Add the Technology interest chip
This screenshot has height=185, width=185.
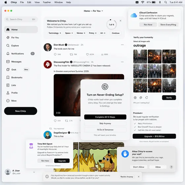(x=55, y=33)
